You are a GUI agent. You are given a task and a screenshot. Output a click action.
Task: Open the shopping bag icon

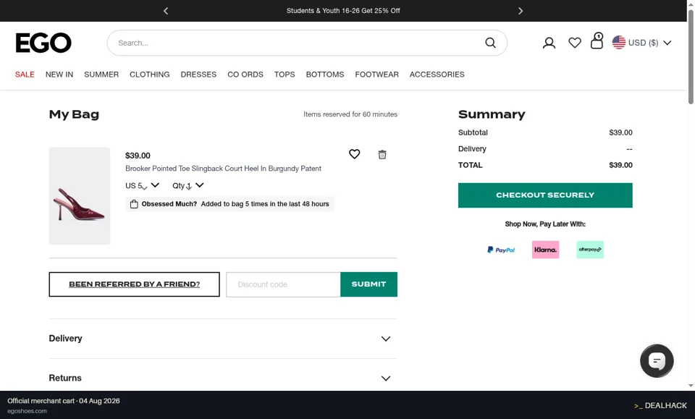click(x=597, y=41)
